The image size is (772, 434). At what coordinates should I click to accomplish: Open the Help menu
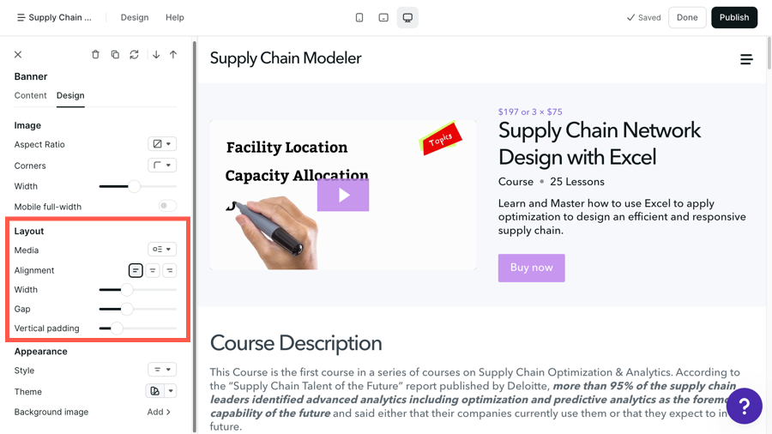tap(175, 17)
